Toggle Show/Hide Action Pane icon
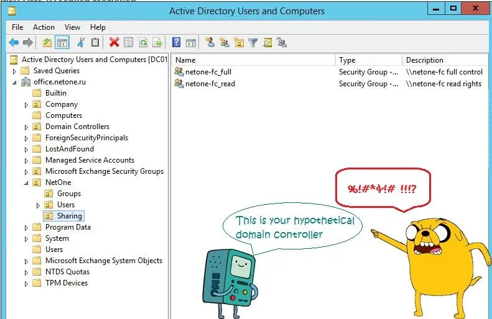Viewport: 492px width, 319px height. point(191,43)
